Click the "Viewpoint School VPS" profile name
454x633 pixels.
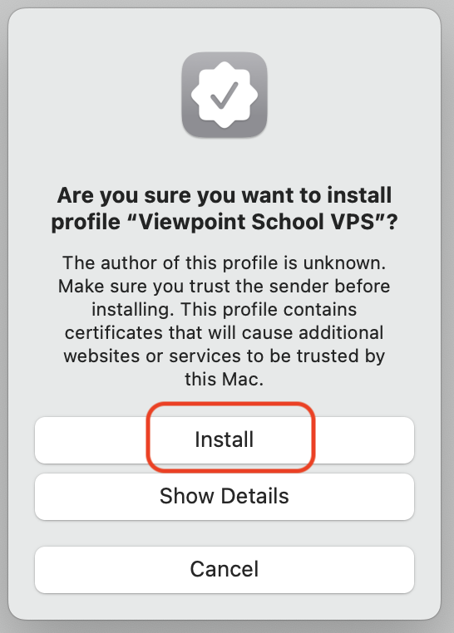tap(256, 222)
